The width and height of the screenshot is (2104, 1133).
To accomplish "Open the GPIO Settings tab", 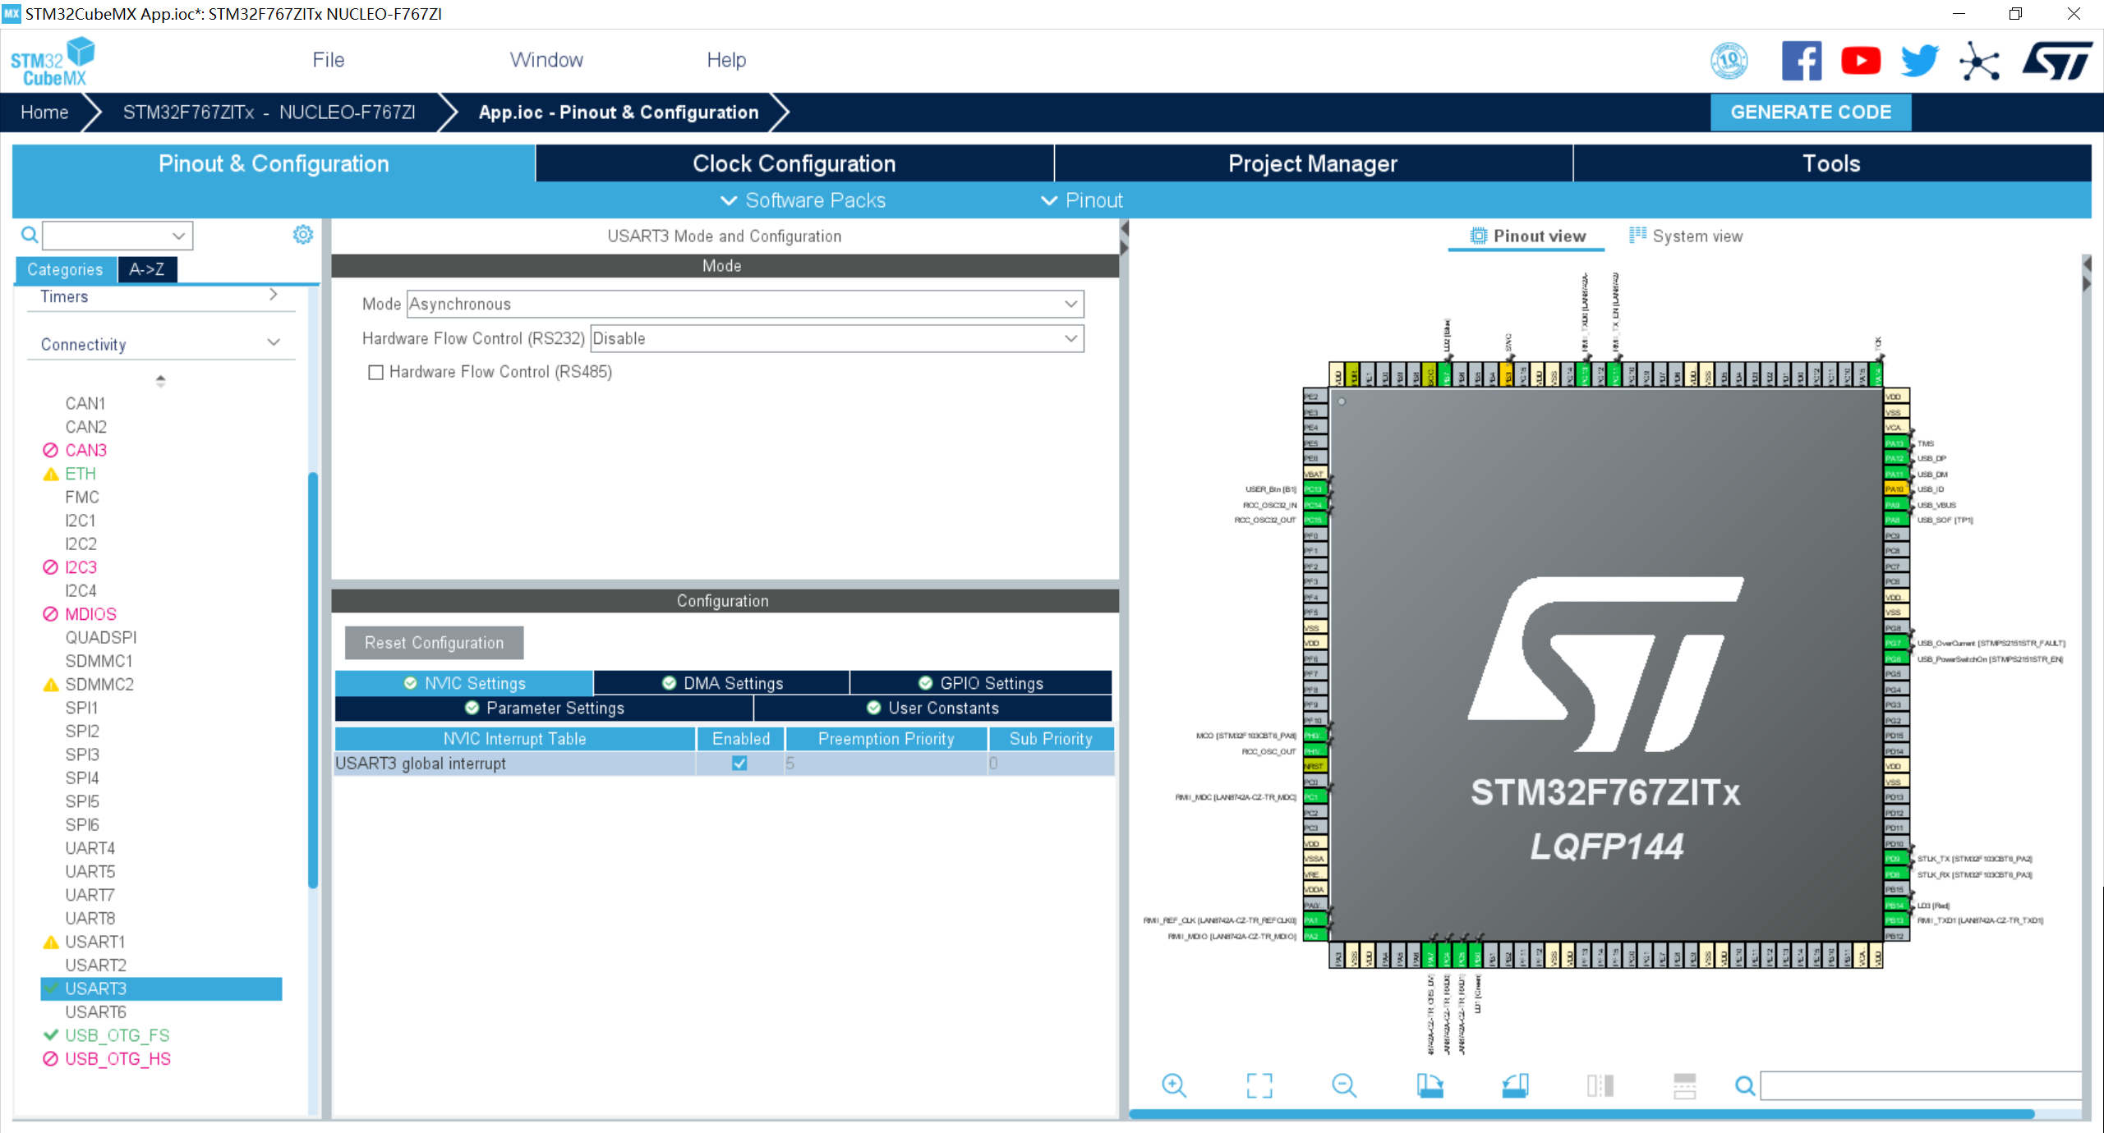I will [981, 683].
